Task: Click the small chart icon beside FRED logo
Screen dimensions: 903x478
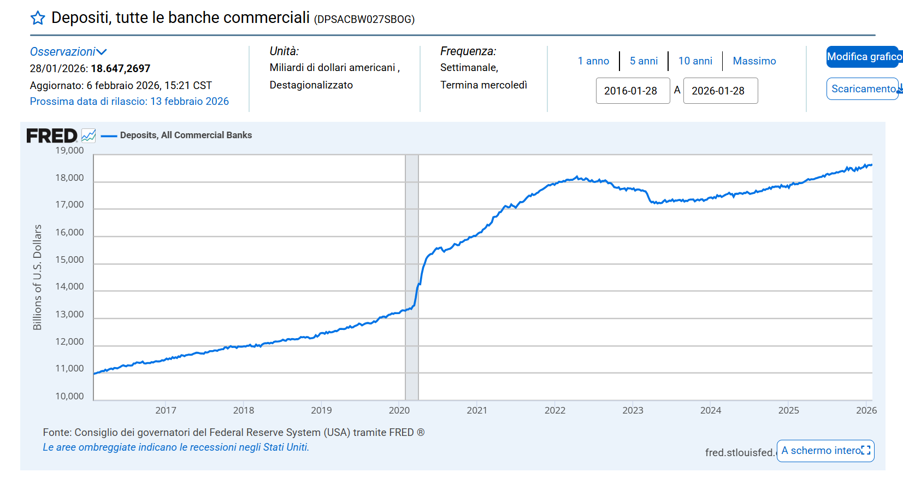Action: (x=88, y=135)
